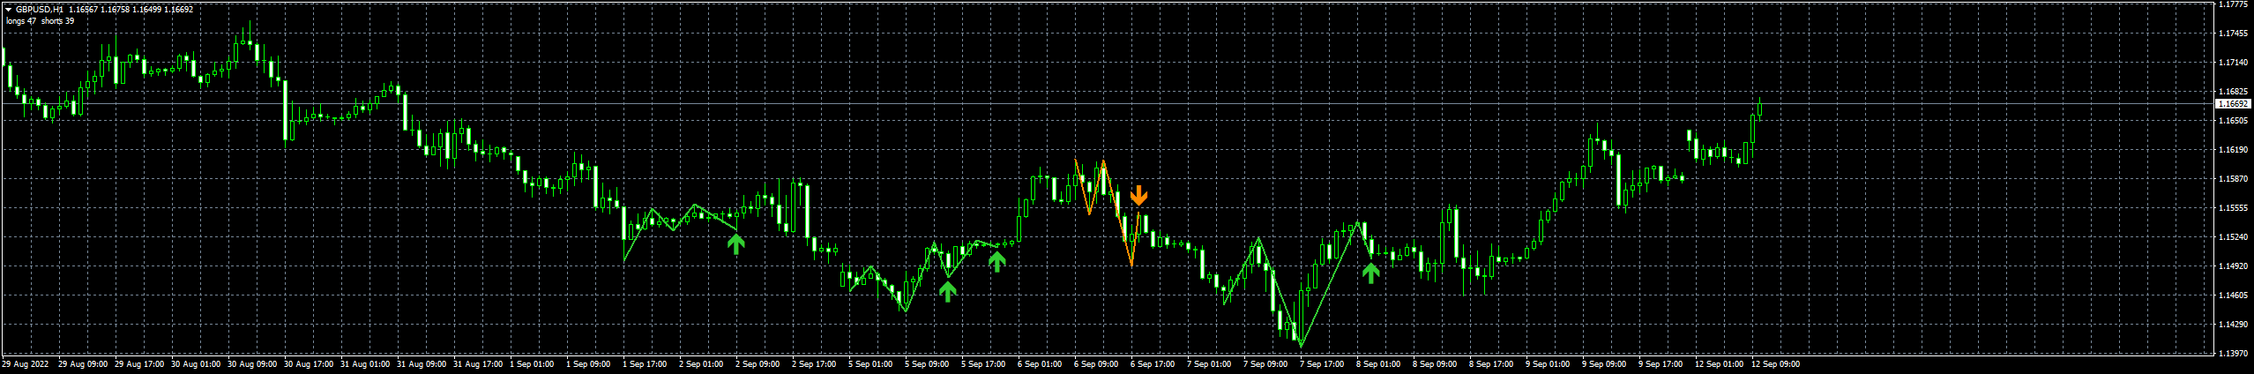Click the '8 Sep 01:00' time axis label

click(1379, 364)
